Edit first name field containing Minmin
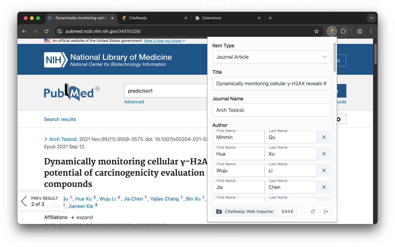395x247 pixels. (x=238, y=137)
